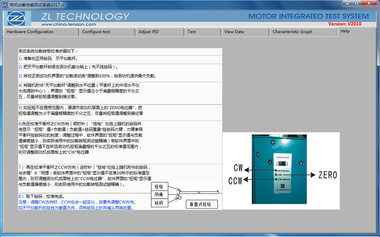Switch to the Configure test tab
Image resolution: width=380 pixels, height=237 pixels.
(96, 32)
